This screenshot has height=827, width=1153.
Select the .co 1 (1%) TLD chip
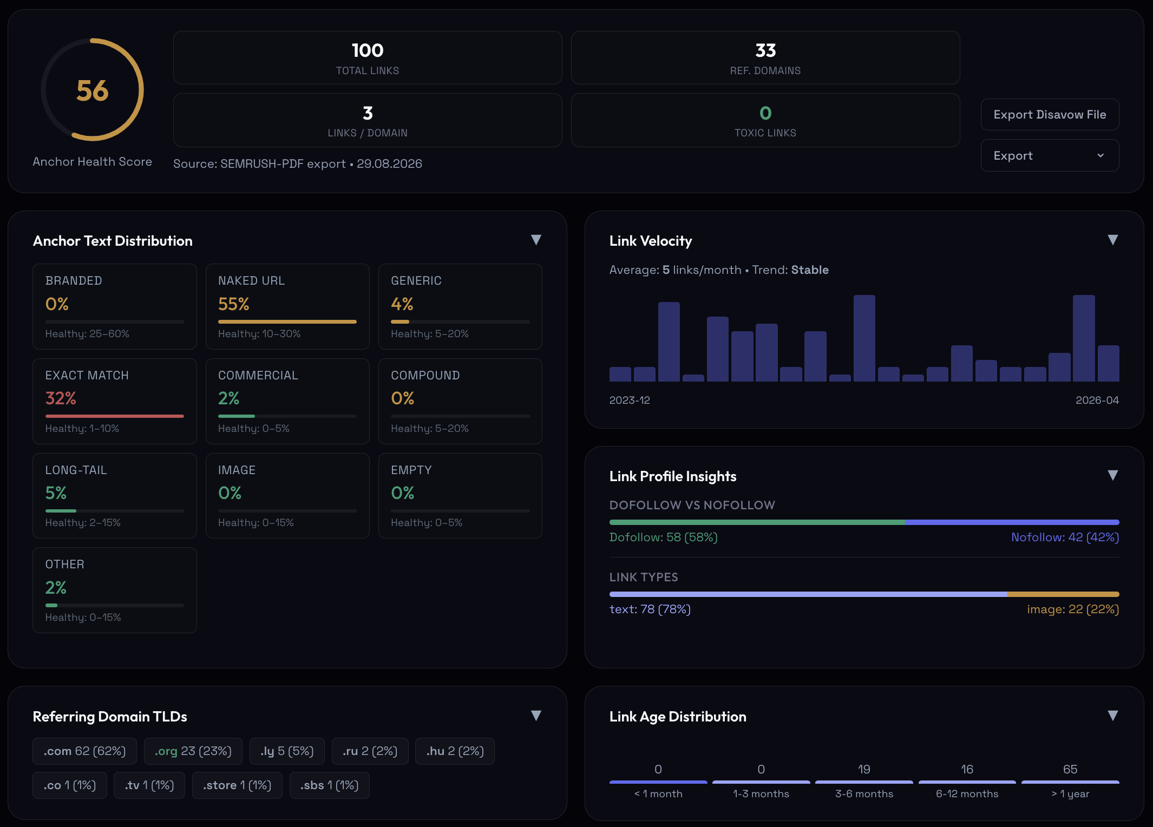[x=70, y=785]
